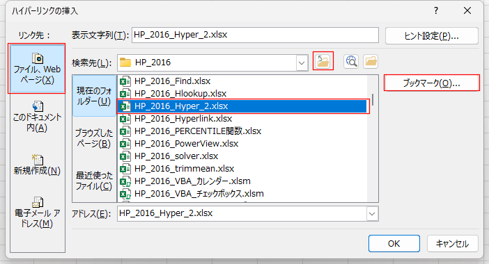Expand the アドレス dropdown arrow

click(372, 214)
